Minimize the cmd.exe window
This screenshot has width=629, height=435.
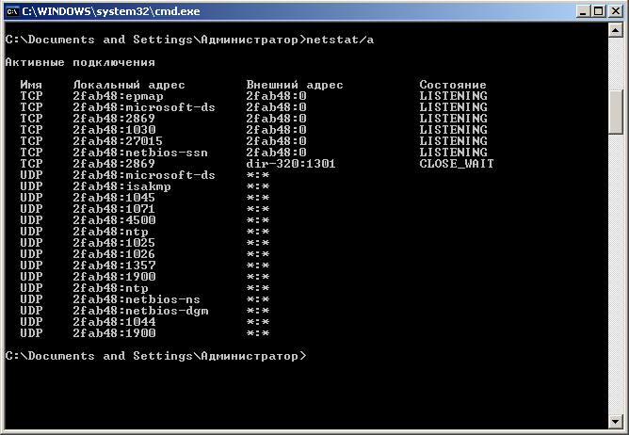pos(581,11)
